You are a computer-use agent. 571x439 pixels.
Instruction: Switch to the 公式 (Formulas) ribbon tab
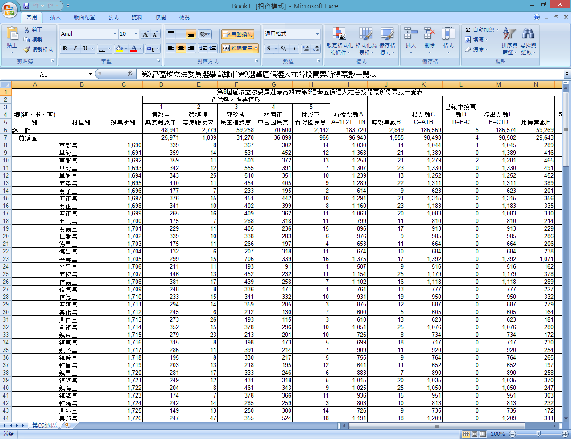point(113,17)
